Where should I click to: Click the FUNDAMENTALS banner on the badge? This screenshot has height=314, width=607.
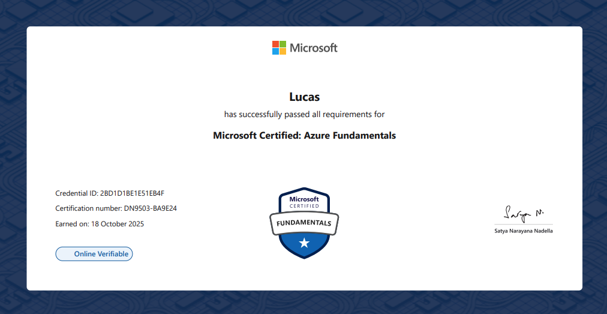coord(303,223)
